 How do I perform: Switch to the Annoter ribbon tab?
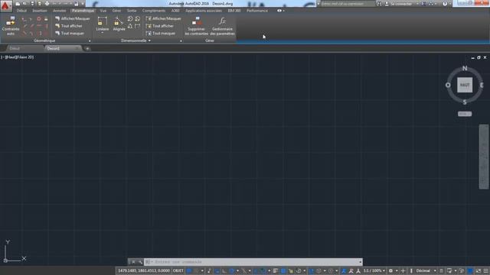click(60, 11)
